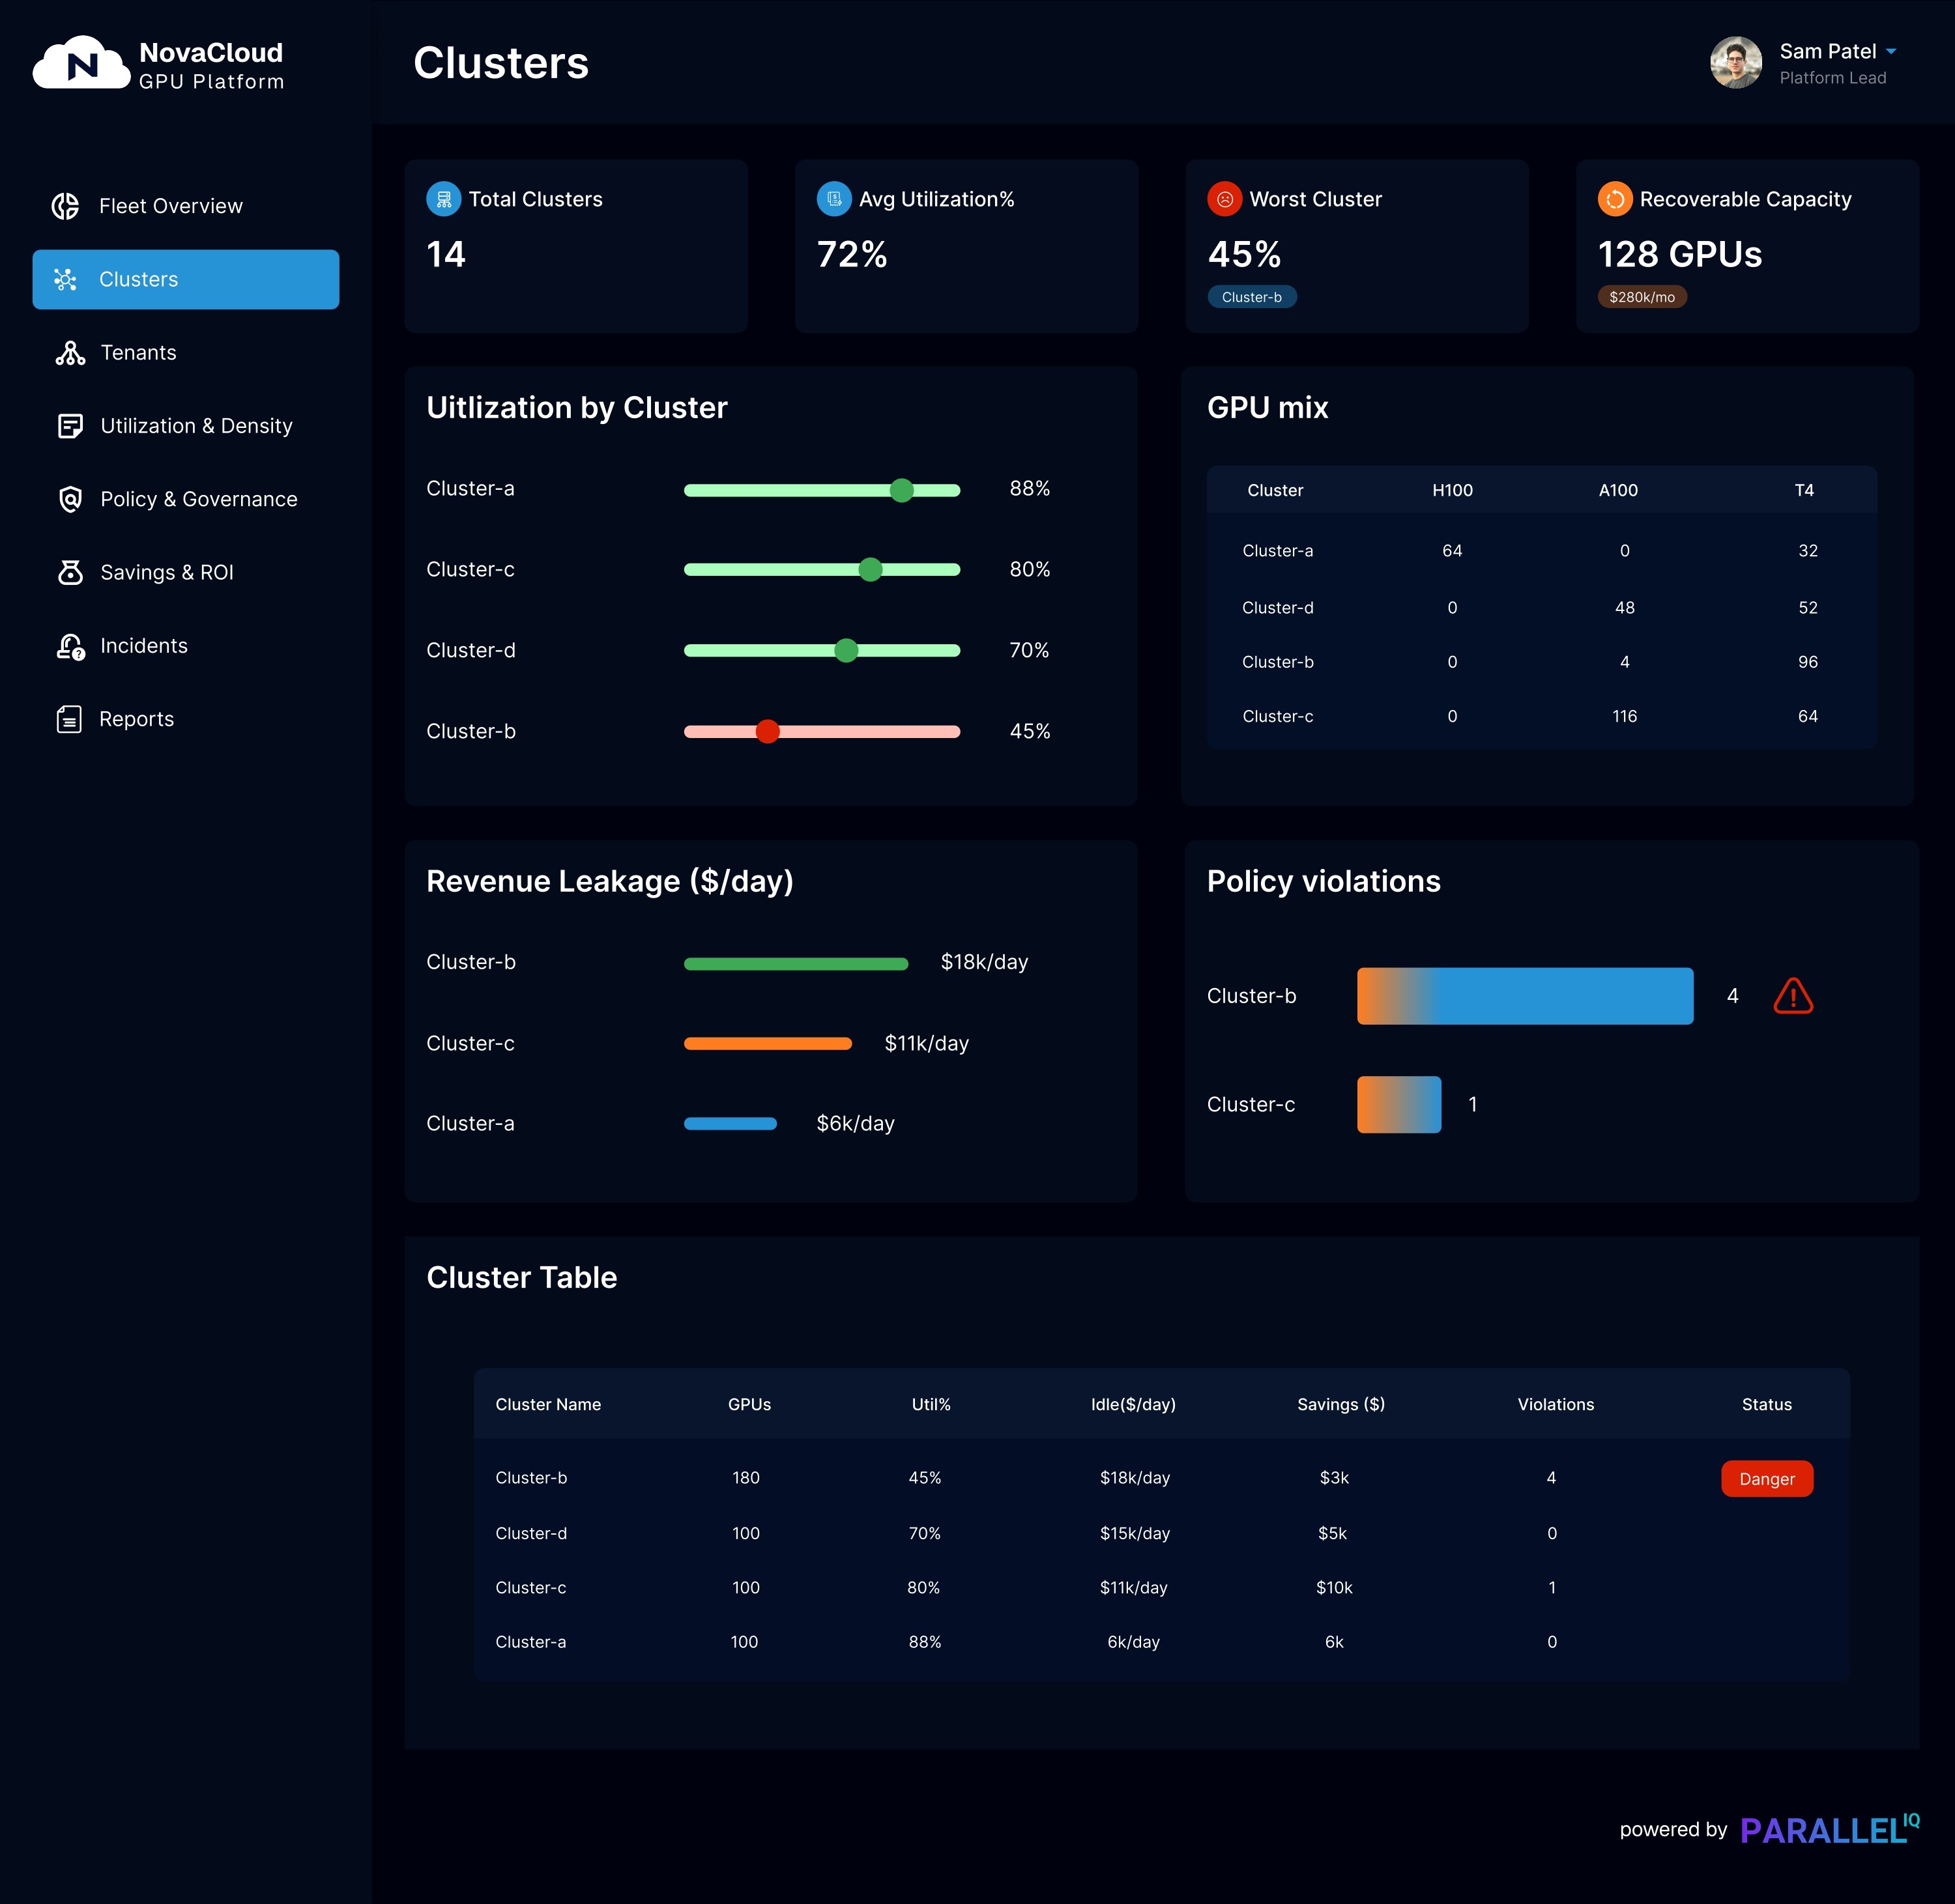The height and width of the screenshot is (1904, 1955).
Task: Click the Cluster-a utilization slider handle
Action: point(901,490)
